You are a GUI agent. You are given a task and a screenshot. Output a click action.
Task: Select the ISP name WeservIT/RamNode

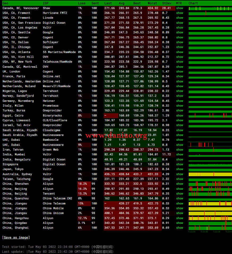coord(57,86)
